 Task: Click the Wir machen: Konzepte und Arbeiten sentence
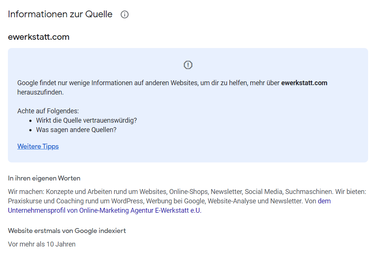(x=170, y=192)
